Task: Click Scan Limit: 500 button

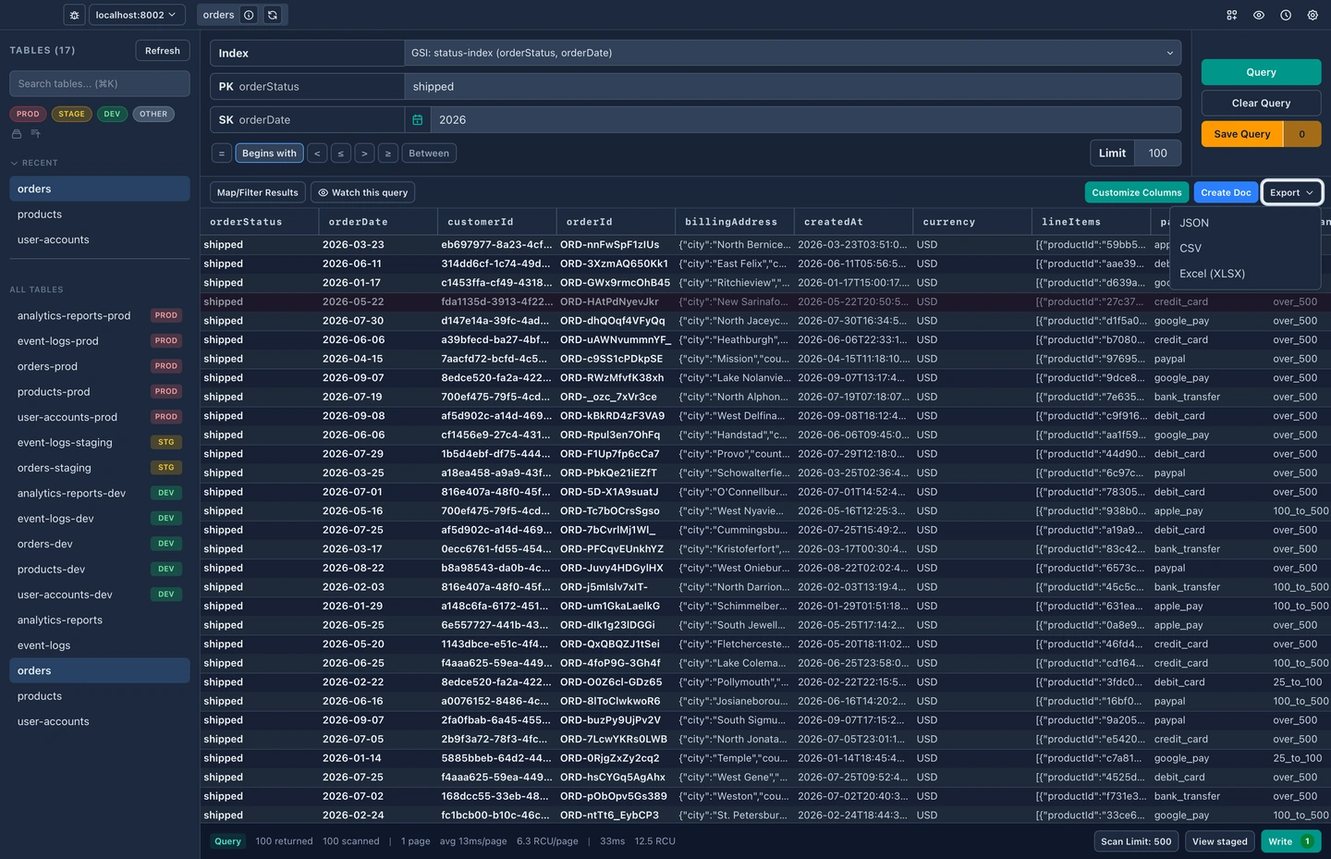Action: [1136, 841]
